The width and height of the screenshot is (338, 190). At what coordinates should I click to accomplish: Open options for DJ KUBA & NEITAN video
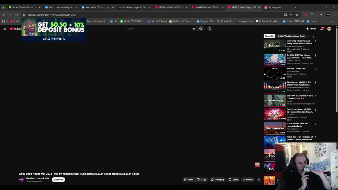[x=316, y=55]
